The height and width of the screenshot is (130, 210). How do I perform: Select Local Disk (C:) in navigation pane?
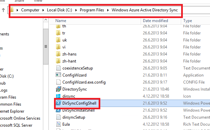pos(7,76)
